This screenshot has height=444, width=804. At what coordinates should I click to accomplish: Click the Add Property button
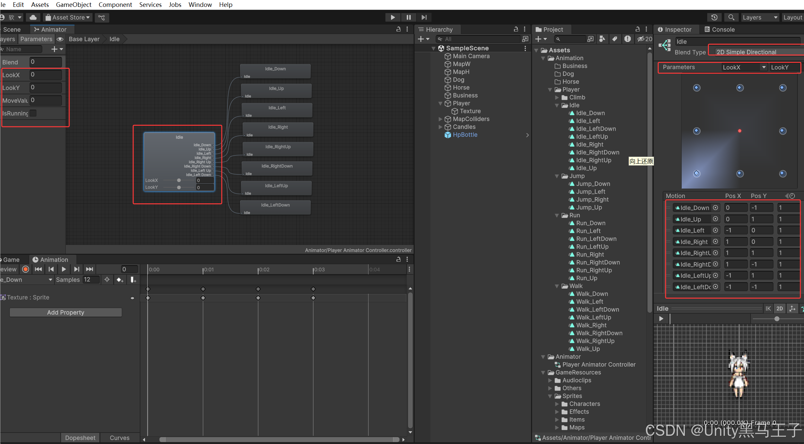click(x=66, y=312)
